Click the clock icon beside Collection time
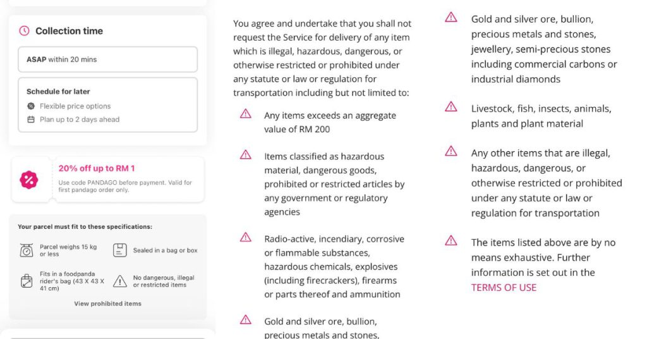647x339 pixels. [25, 31]
